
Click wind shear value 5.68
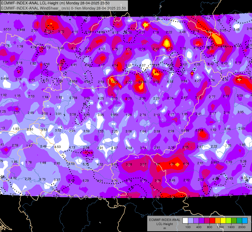point(59,81)
